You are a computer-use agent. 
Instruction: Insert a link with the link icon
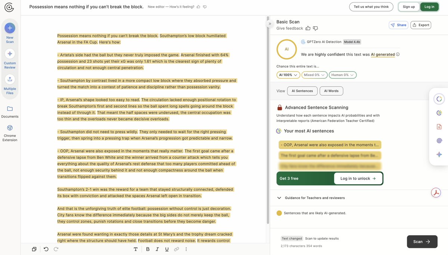click(x=177, y=249)
